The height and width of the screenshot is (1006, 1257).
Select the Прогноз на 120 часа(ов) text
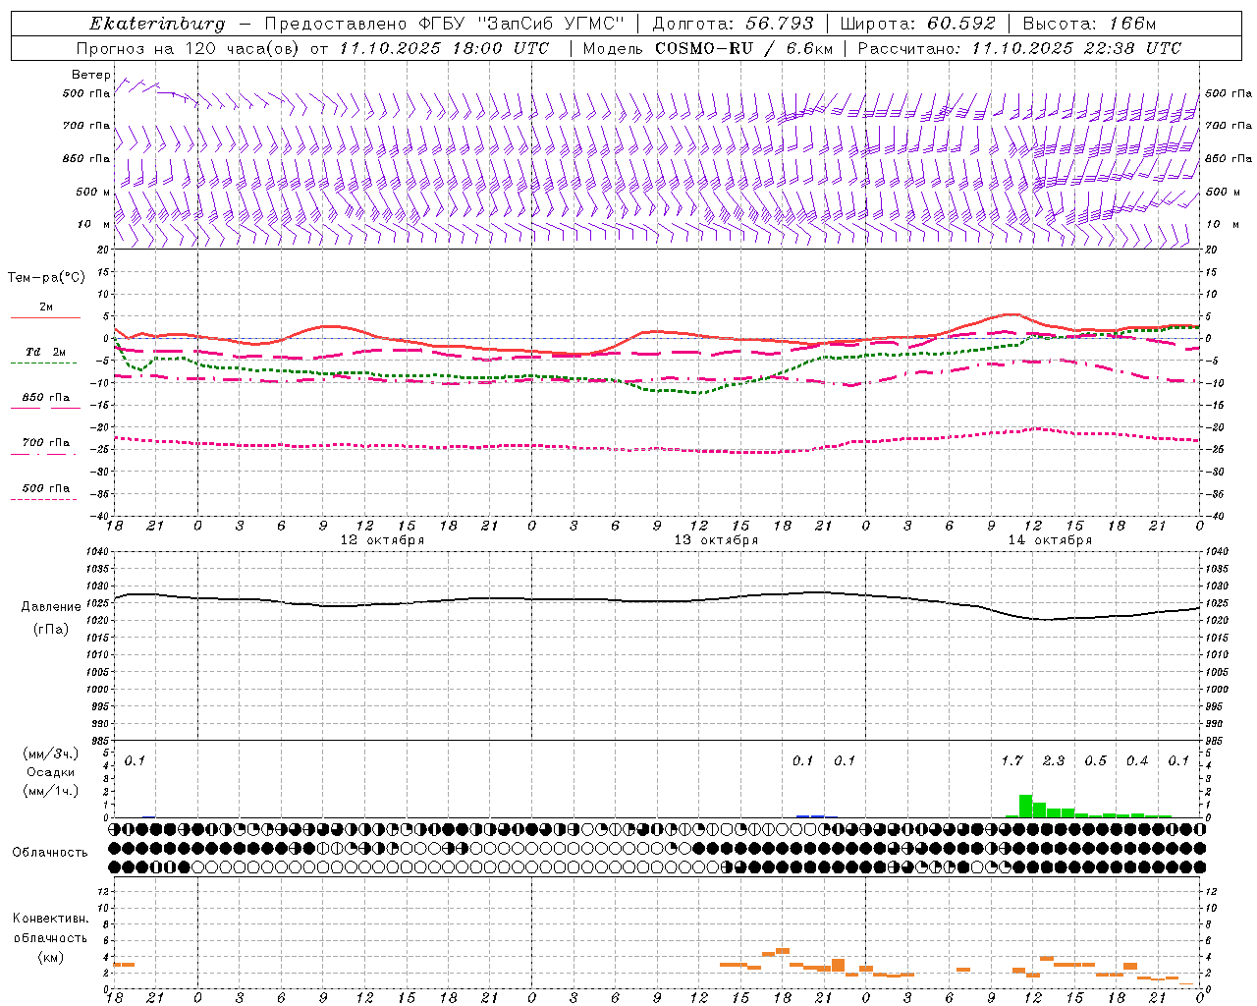point(190,48)
